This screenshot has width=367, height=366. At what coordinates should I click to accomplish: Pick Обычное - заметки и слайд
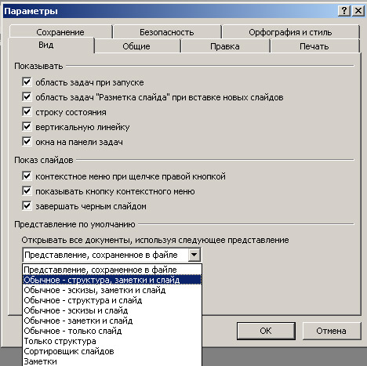112,321
